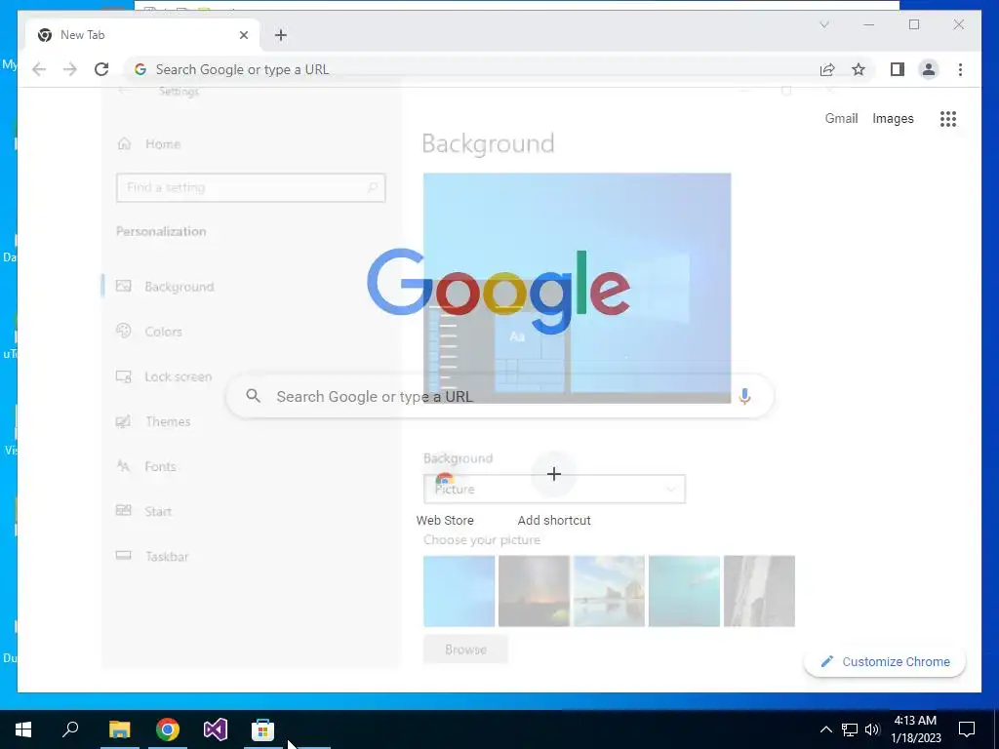The width and height of the screenshot is (999, 749).
Task: Click the Google logo
Action: (x=499, y=292)
